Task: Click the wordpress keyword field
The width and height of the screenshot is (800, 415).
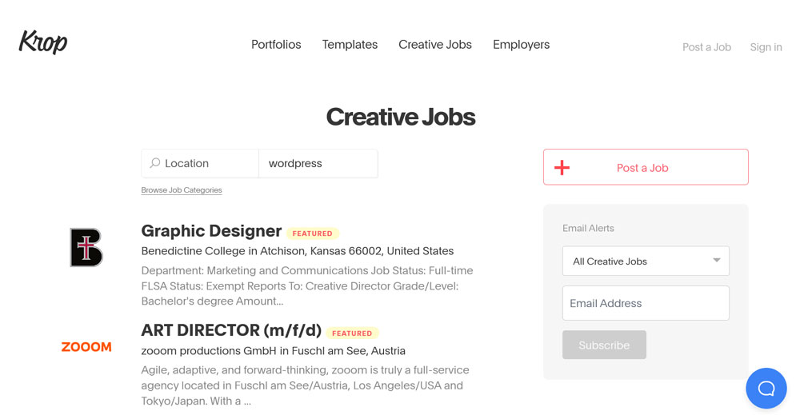Action: pos(318,163)
